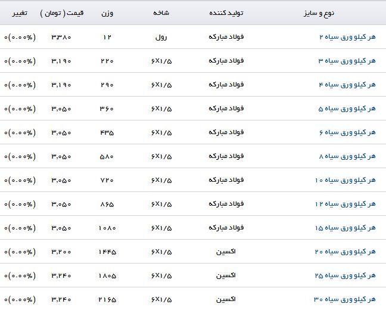This screenshot has height=310, width=386.
Task: Click the 'تولید کننده' column header
Action: (226, 13)
